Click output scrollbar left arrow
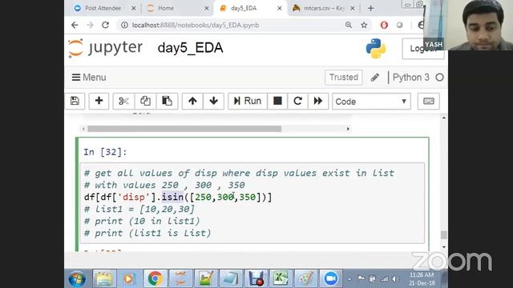 coord(83,129)
